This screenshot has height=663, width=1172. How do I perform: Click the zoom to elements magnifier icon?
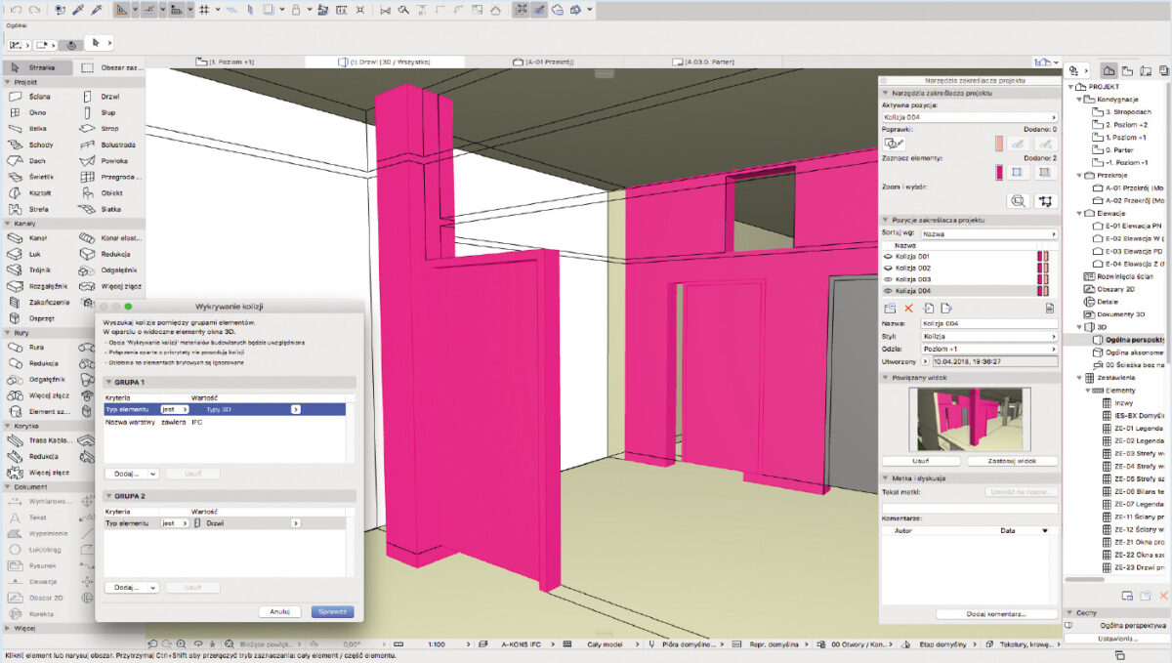tap(1019, 200)
